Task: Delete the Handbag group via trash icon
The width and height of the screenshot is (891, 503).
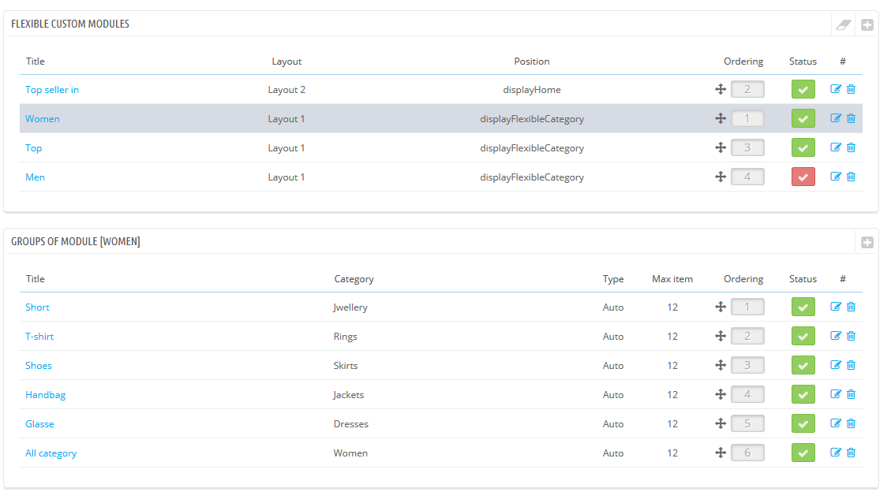Action: click(851, 394)
